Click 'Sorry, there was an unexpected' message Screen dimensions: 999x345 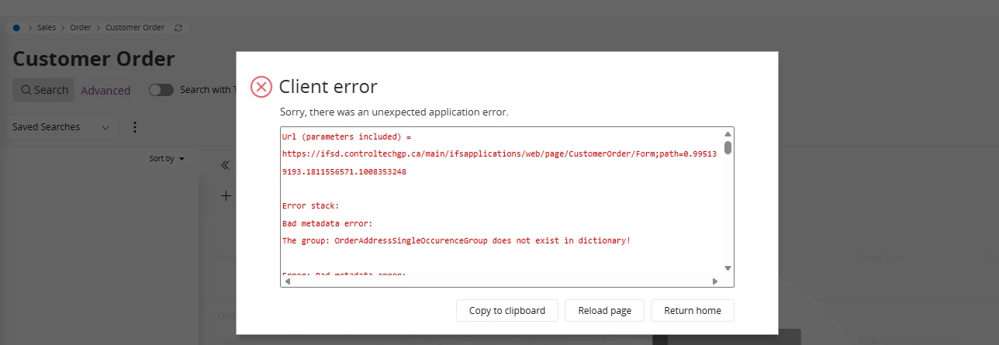click(x=394, y=112)
